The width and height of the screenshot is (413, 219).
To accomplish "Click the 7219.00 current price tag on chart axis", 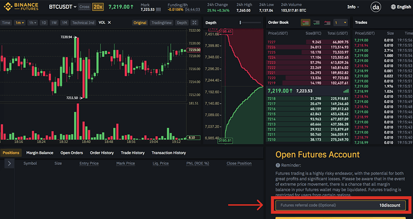I will tap(194, 50).
